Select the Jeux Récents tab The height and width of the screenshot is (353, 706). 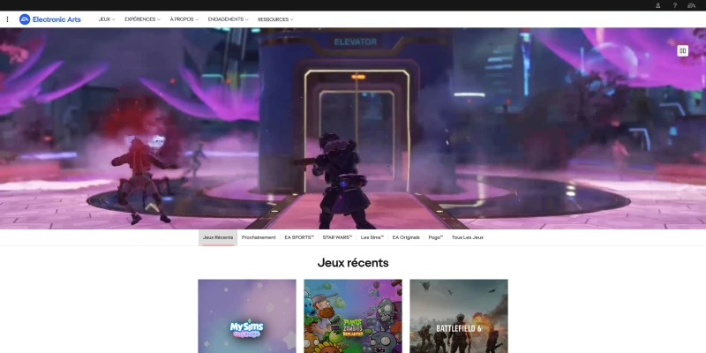[218, 237]
